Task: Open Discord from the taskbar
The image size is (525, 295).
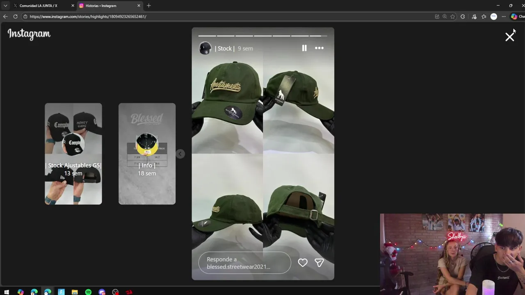Action: click(102, 292)
